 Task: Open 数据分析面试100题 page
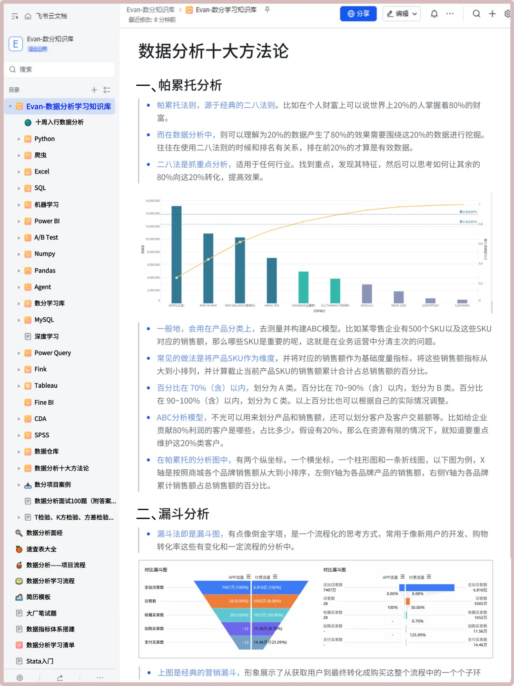point(75,501)
